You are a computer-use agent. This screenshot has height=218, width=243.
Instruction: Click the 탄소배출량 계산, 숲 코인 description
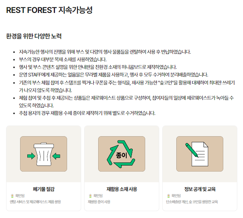coord(192,202)
